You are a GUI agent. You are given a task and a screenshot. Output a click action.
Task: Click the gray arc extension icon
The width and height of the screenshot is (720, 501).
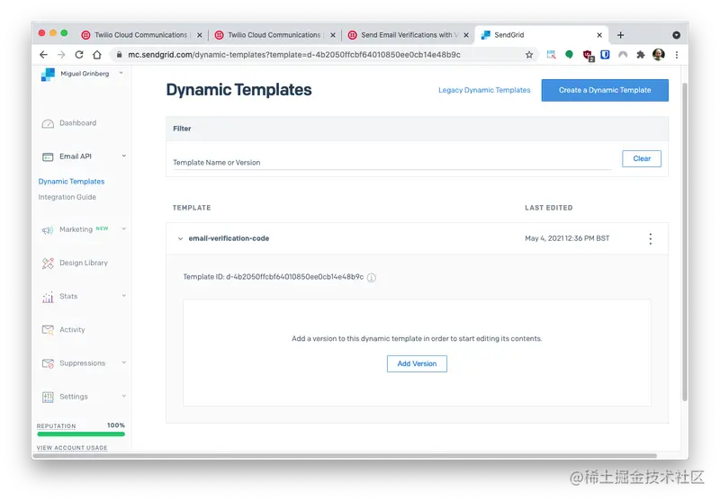[x=623, y=55]
